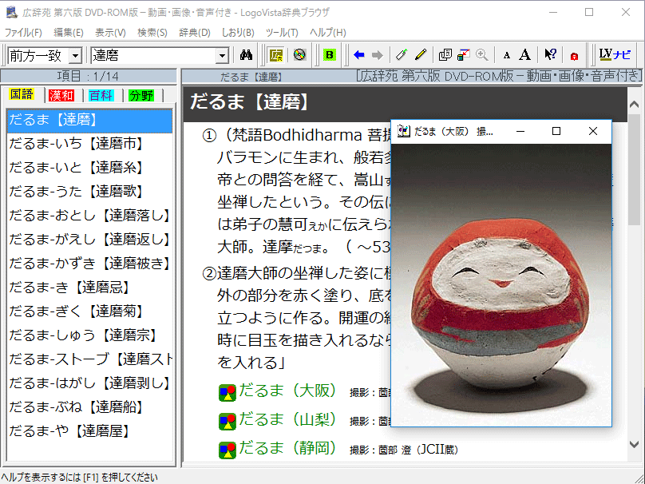Open the だるま（大阪） image link
The width and height of the screenshot is (645, 484).
click(287, 391)
